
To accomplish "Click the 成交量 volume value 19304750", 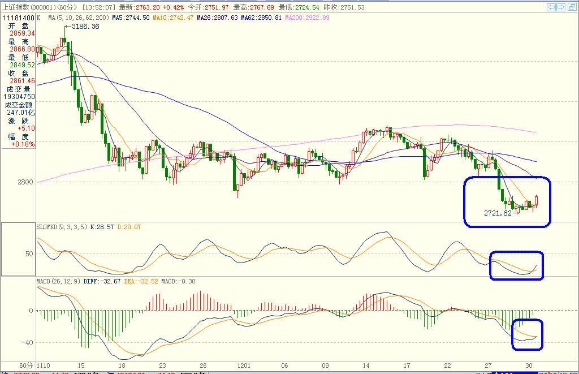I will pos(19,97).
